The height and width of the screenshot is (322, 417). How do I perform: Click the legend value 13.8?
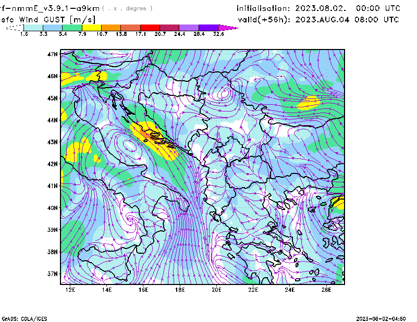pos(121,34)
